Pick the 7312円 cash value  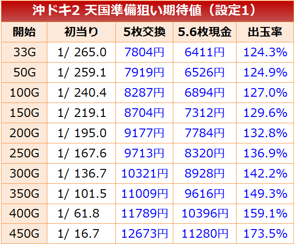205,113
